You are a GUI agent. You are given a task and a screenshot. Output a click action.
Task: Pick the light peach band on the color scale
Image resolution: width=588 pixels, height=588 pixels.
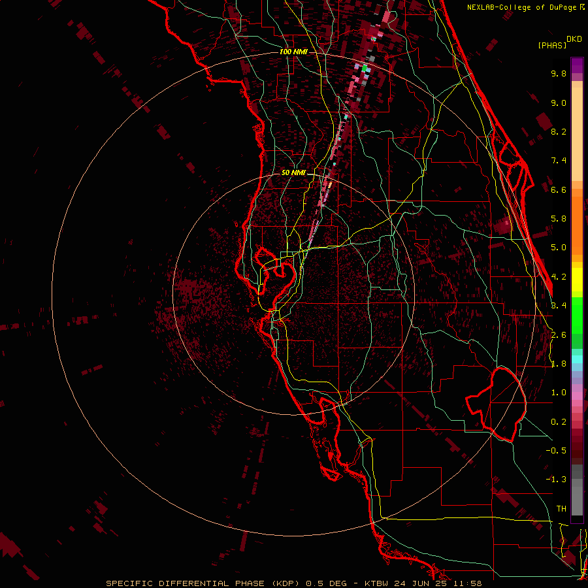coord(577,133)
